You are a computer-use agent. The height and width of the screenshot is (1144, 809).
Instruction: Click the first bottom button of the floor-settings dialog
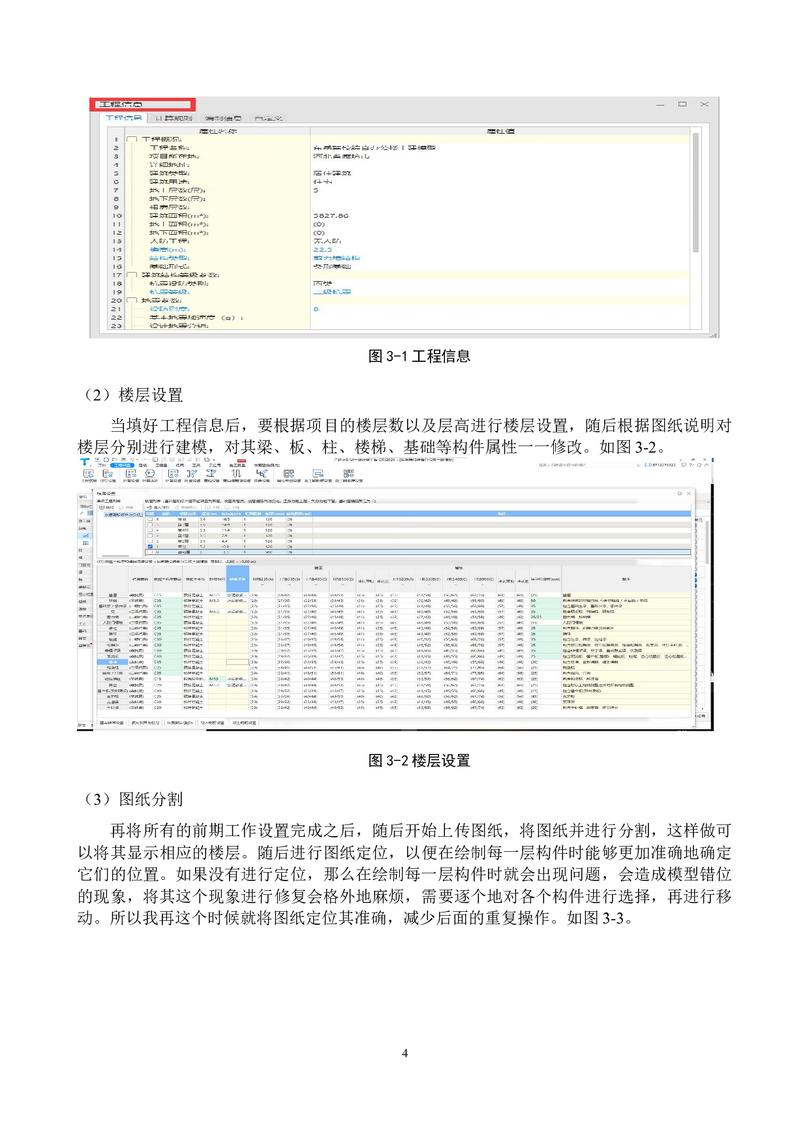(x=111, y=723)
